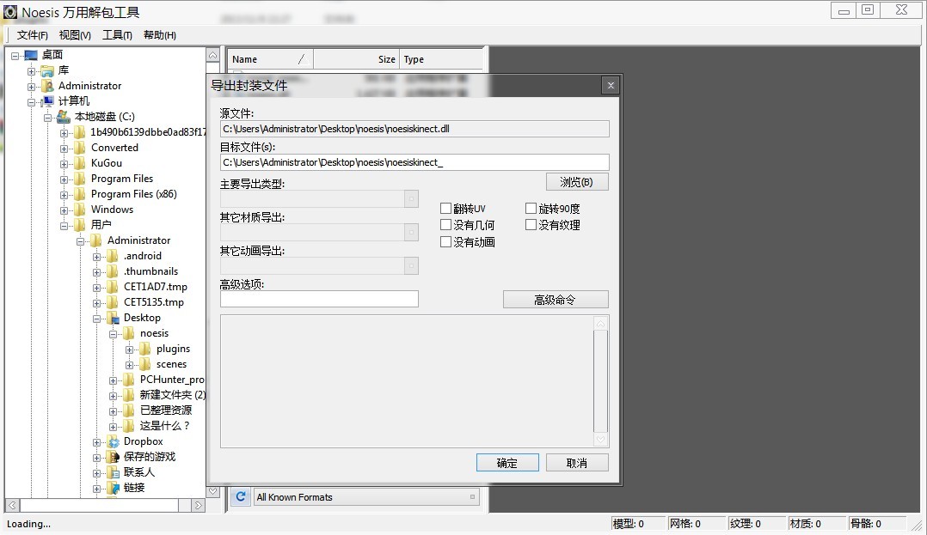
Task: Check the 没有纹理 option
Action: (531, 224)
